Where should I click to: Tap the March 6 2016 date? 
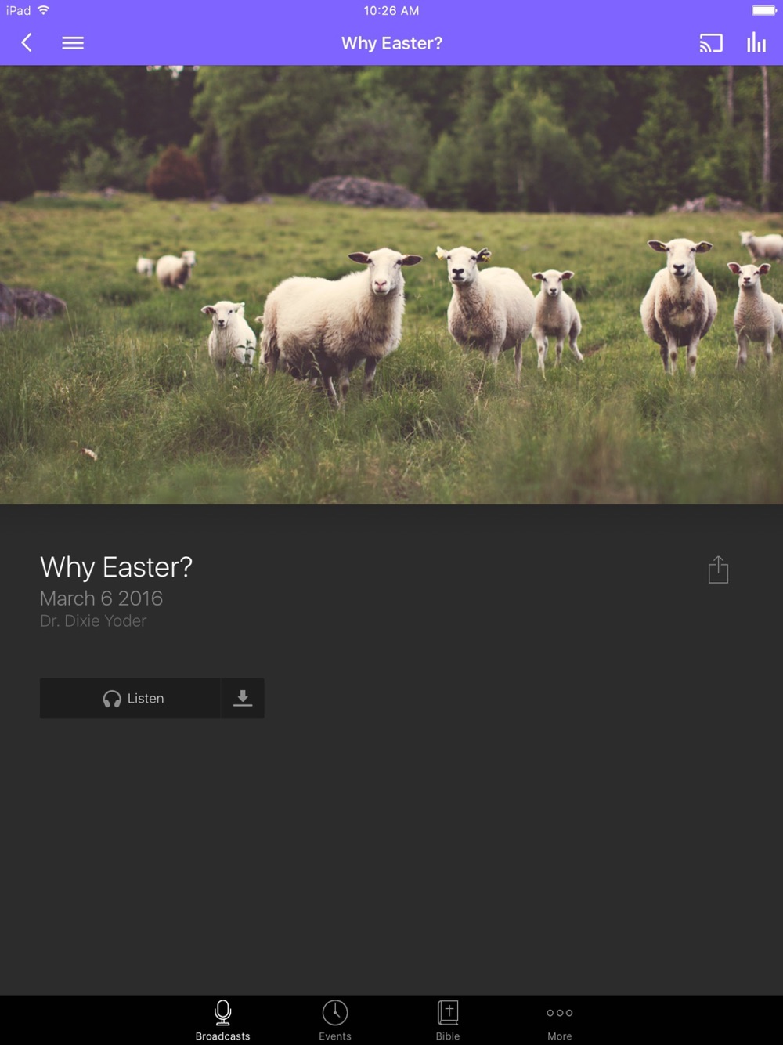[x=101, y=598]
